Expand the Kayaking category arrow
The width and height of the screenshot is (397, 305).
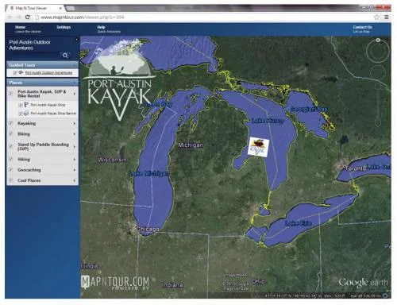[x=75, y=123]
